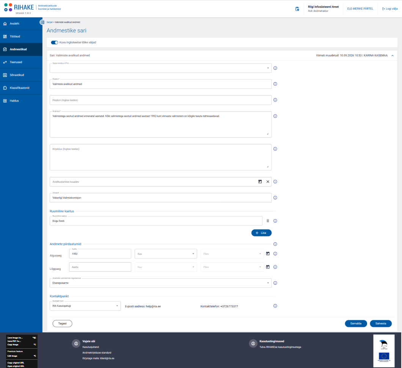Open the Sarjad breadcrumb link

click(49, 22)
